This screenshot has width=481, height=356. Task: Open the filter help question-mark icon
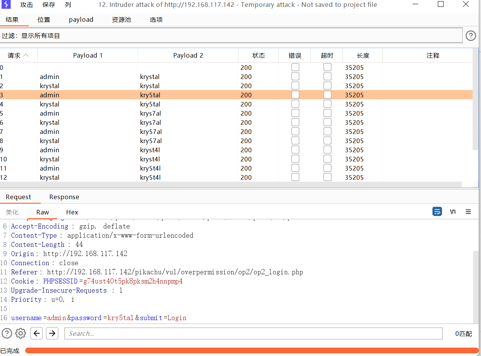pos(471,36)
